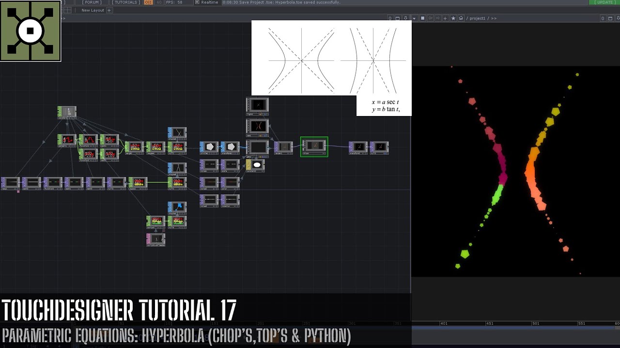This screenshot has width=620, height=348.
Task: Click the pane layout grid icon
Action: 67,10
